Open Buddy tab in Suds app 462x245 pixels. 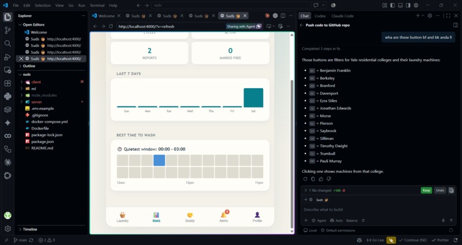pos(190,217)
